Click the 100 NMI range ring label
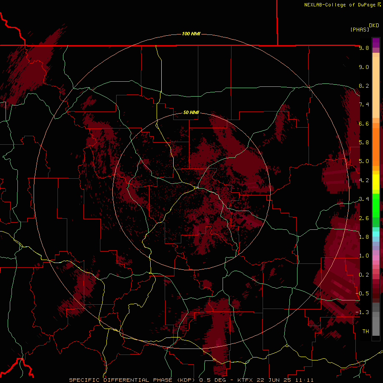The image size is (383, 383). click(x=191, y=34)
